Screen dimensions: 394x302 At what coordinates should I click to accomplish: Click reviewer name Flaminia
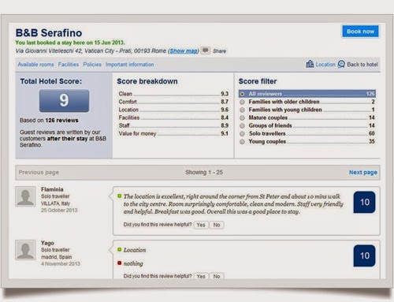point(52,189)
